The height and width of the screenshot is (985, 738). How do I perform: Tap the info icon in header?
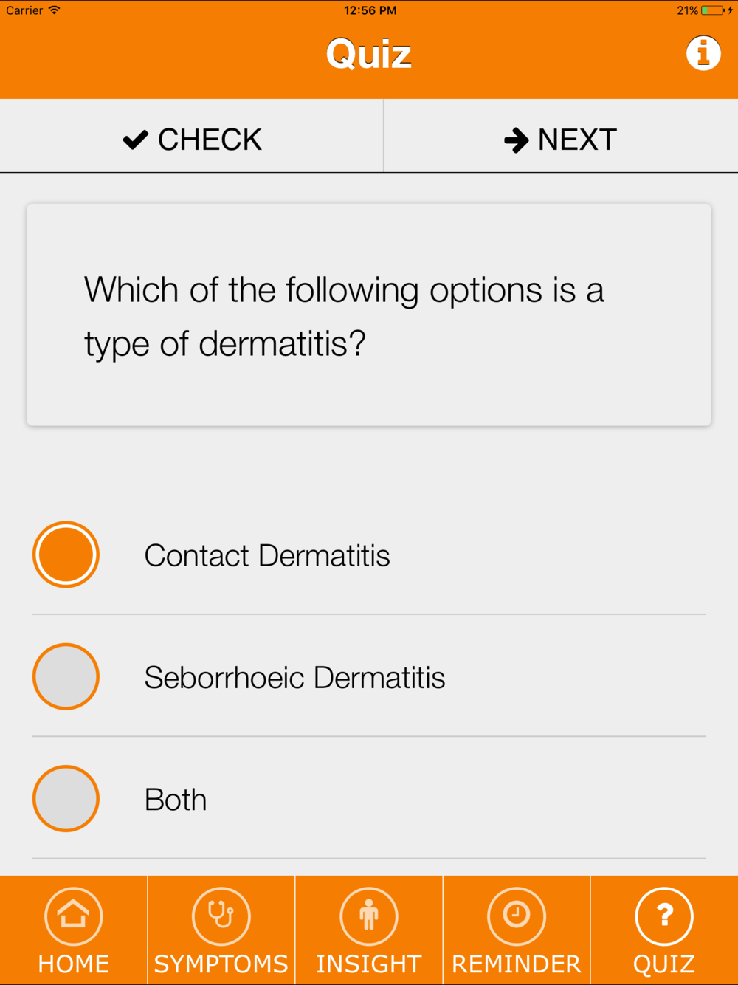point(703,53)
